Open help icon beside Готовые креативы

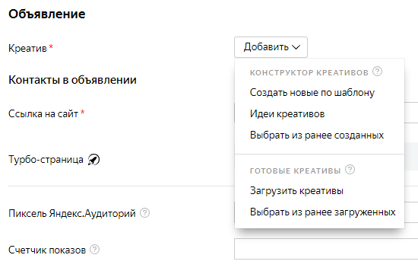[350, 170]
